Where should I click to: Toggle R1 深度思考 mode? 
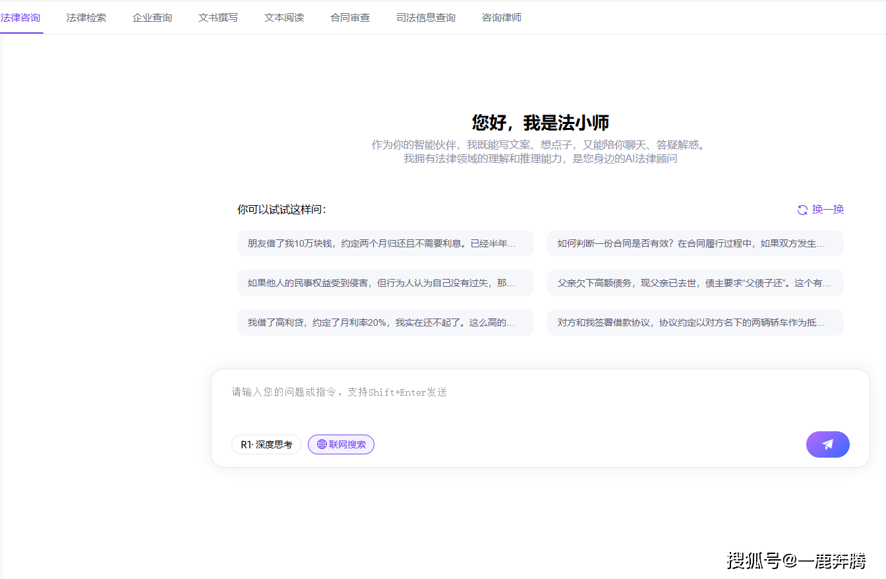tap(266, 444)
